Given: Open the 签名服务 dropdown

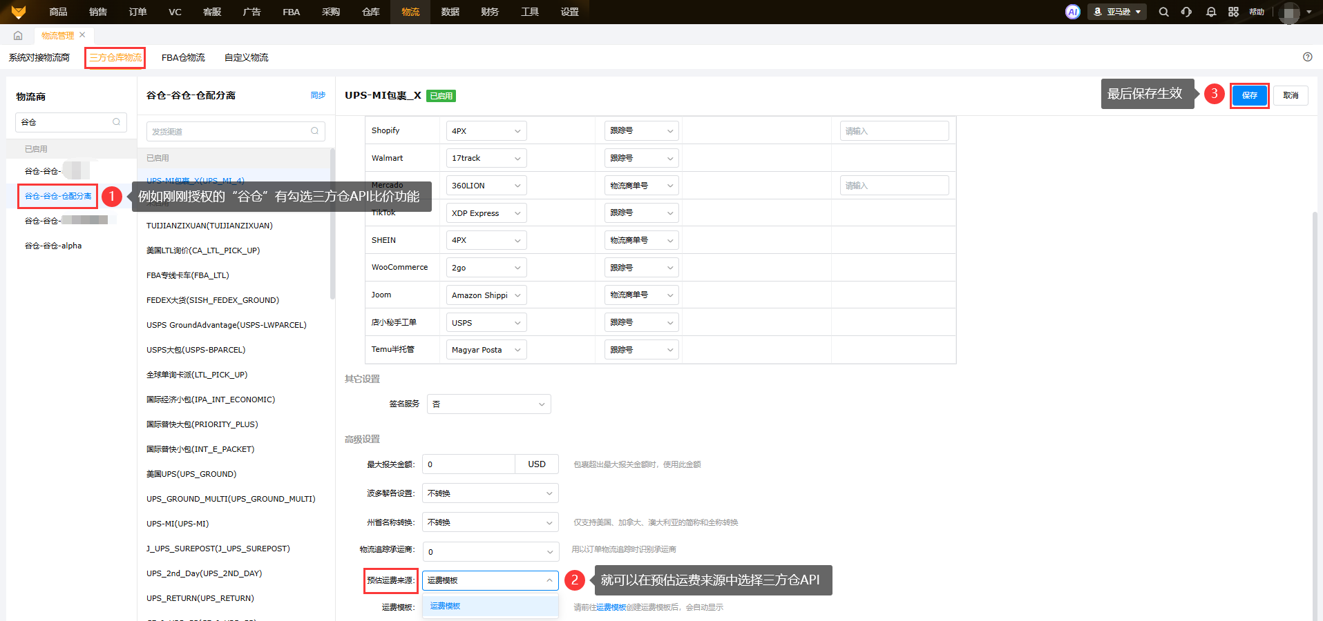Looking at the screenshot, I should click(488, 404).
